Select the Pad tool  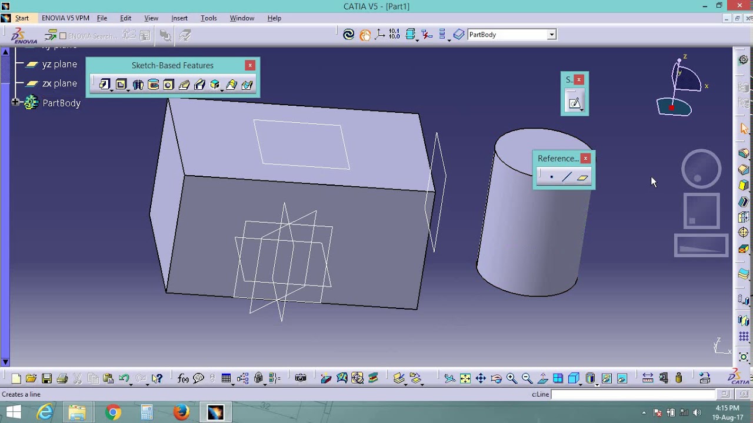point(104,85)
